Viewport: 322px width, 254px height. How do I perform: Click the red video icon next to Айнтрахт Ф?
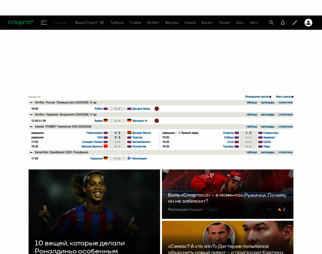157,121
